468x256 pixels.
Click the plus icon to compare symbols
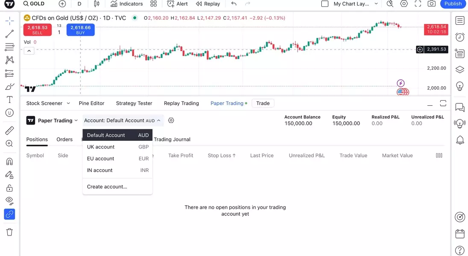(x=62, y=4)
